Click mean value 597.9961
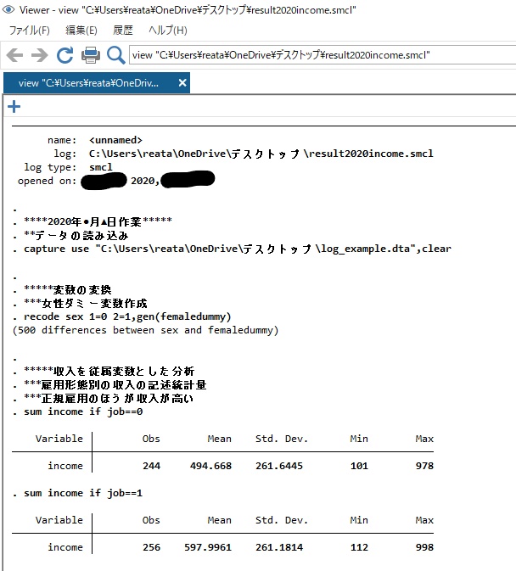Viewport: 516px width, 571px height. pos(208,547)
